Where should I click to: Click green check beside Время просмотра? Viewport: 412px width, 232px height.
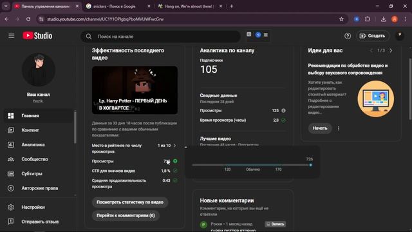283,121
